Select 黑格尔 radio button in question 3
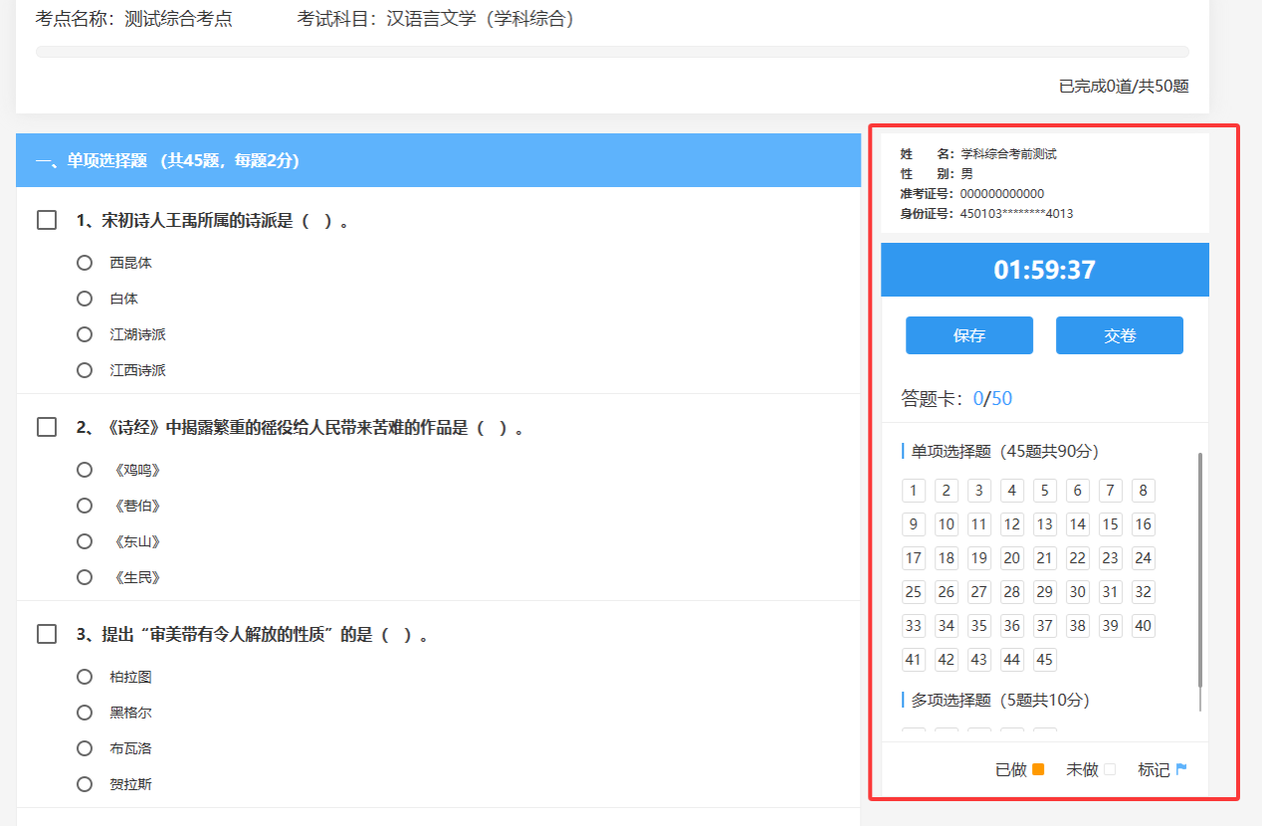 tap(85, 713)
